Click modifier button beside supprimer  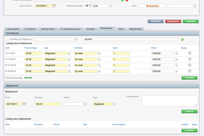(x=190, y=21)
